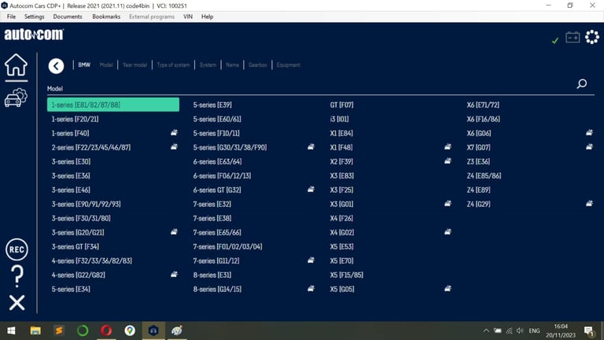This screenshot has height=340, width=604.
Task: Click car icon beside 3-series [G20/G21]
Action: (x=174, y=231)
